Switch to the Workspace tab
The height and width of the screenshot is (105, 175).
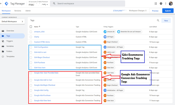pos(6,11)
